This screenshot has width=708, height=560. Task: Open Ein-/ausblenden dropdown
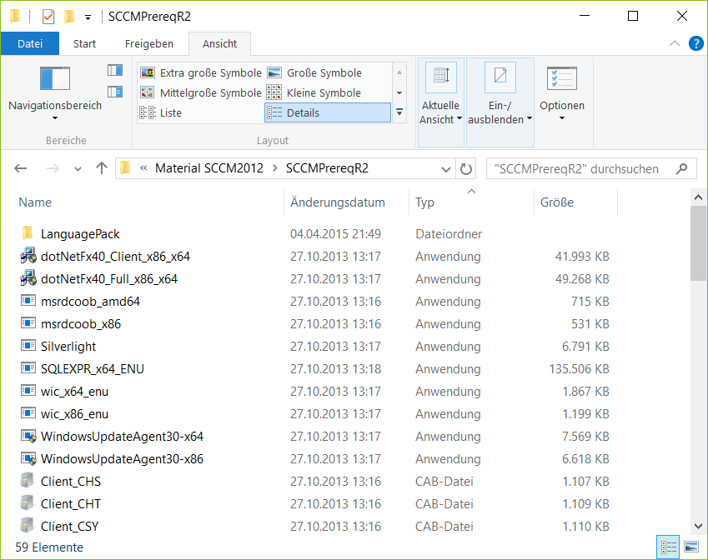[x=500, y=102]
